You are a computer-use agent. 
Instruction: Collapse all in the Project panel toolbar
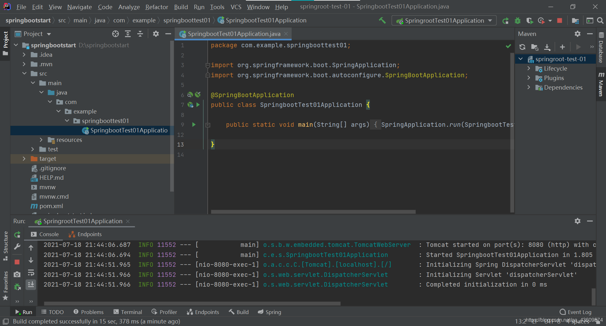pyautogui.click(x=140, y=34)
